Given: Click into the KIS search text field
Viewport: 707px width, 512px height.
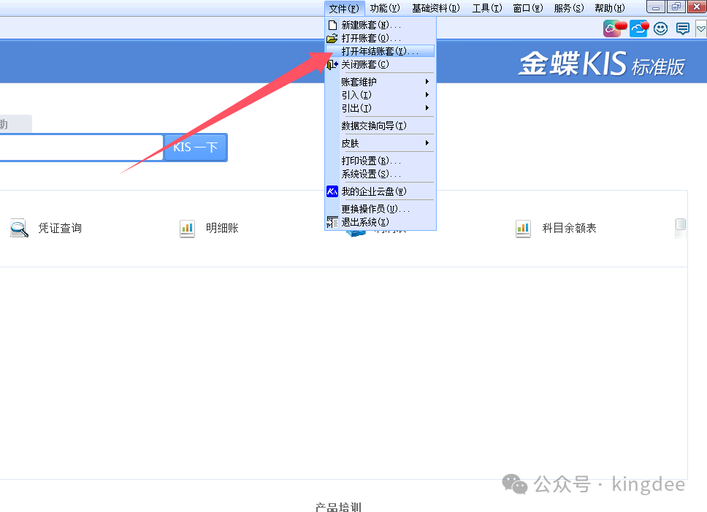Looking at the screenshot, I should [80, 147].
